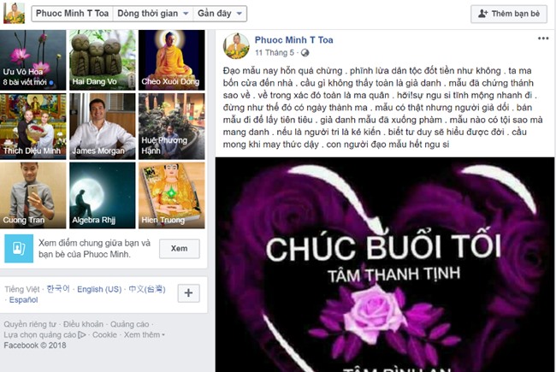
Task: Click profile picture in top header
Action: [15, 13]
